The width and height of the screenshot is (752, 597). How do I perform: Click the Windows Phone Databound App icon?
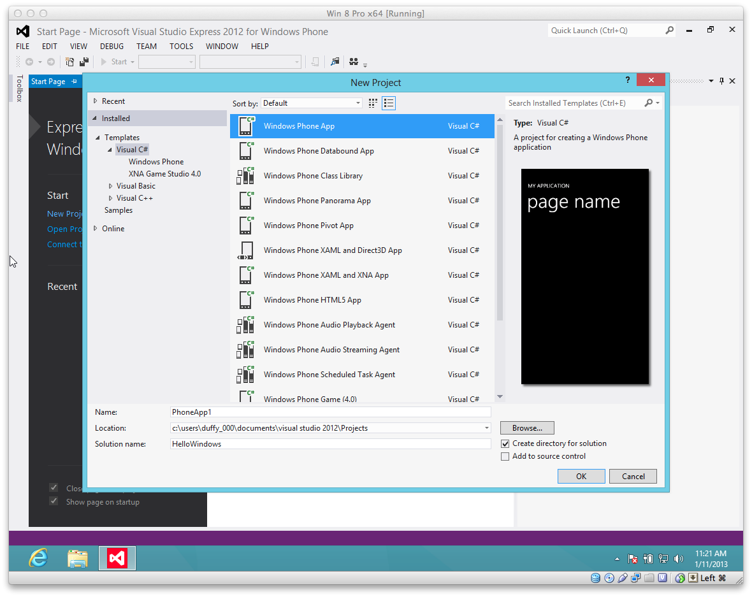(x=246, y=151)
